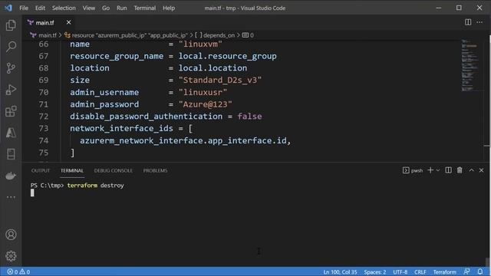Open the Selection menu

click(x=64, y=8)
